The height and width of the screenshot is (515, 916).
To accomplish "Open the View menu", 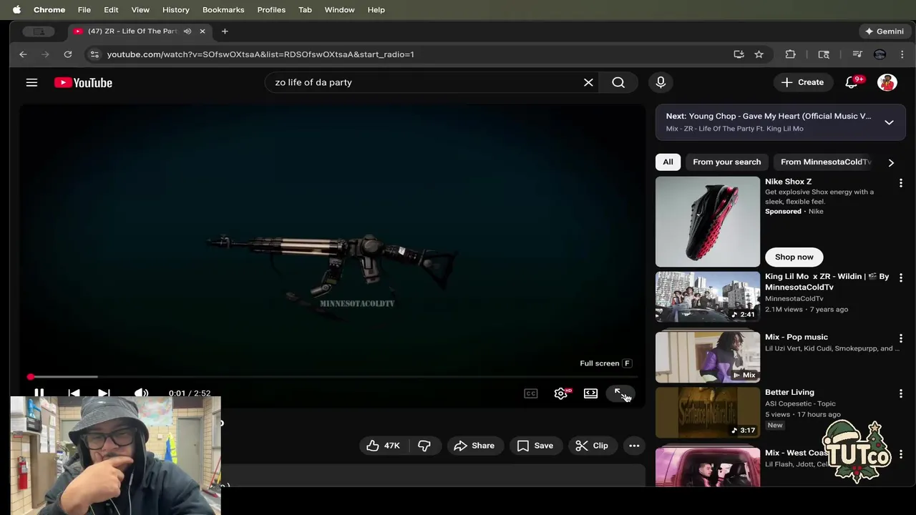I will pyautogui.click(x=140, y=10).
